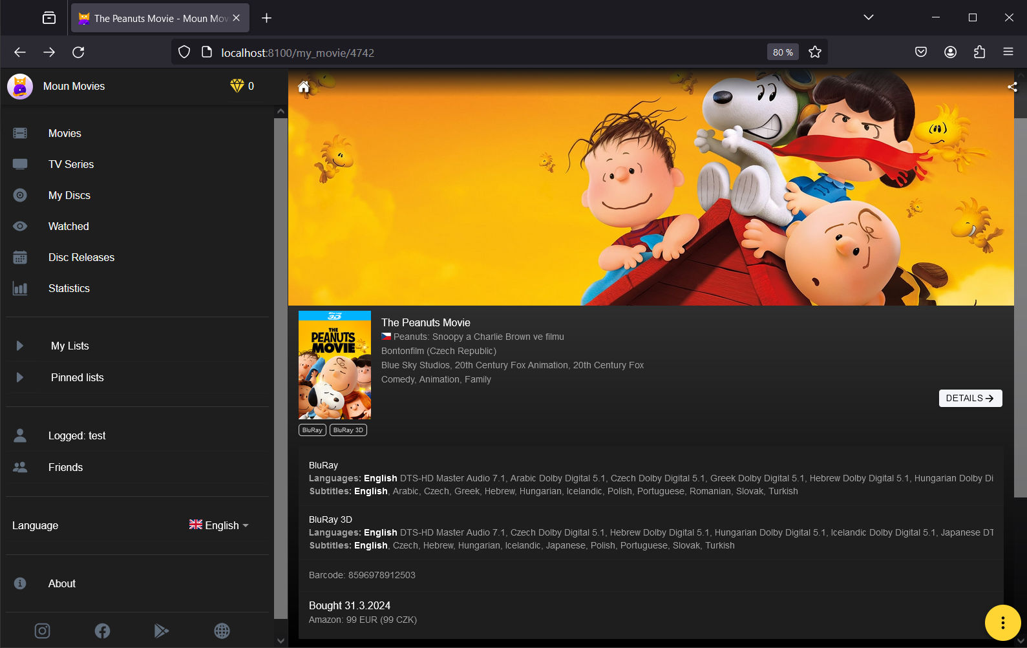
Task: Go to Movies in the sidebar
Action: click(x=65, y=133)
